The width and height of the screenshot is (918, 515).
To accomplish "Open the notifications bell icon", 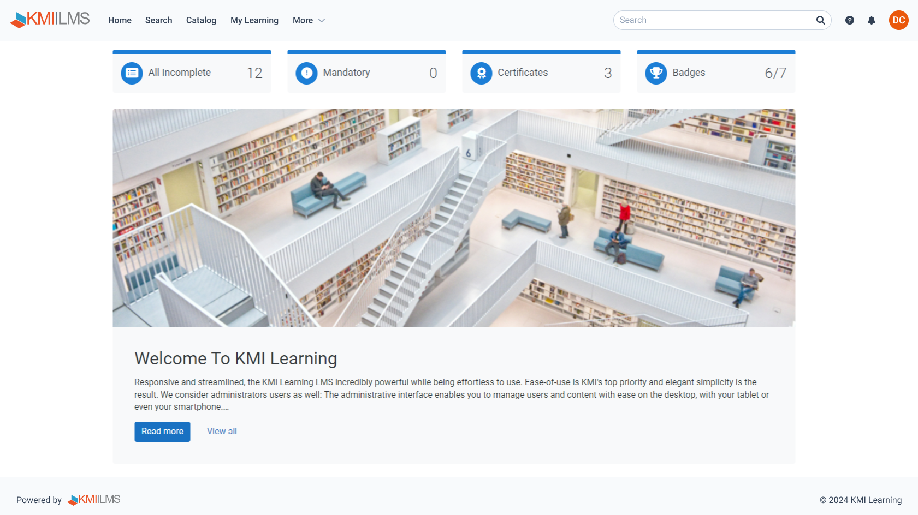I will (872, 20).
